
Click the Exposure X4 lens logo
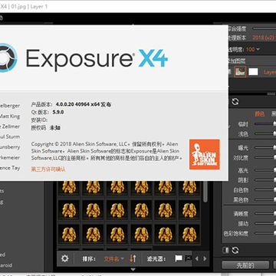[8, 58]
